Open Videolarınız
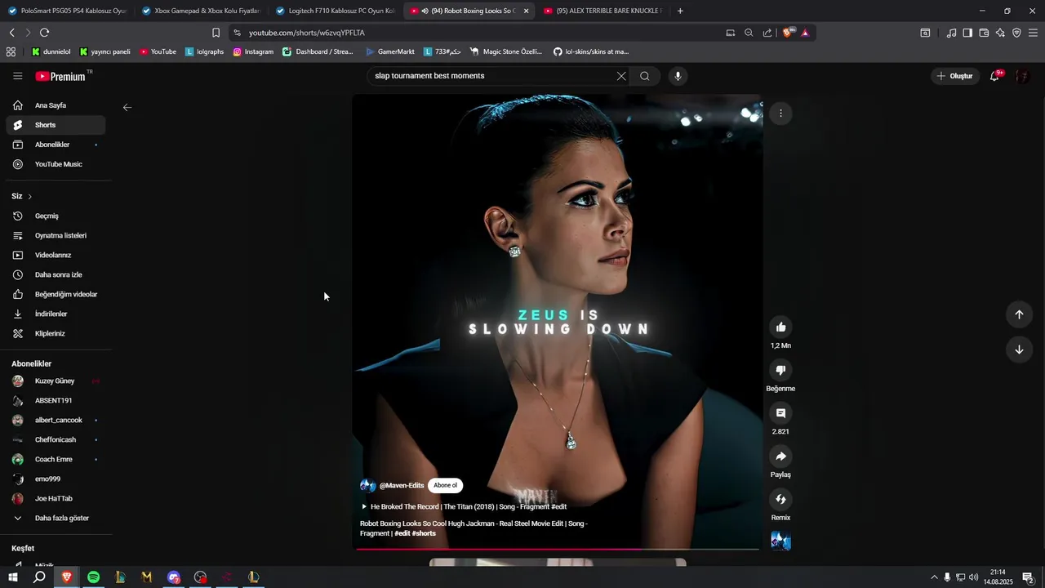 (56, 256)
